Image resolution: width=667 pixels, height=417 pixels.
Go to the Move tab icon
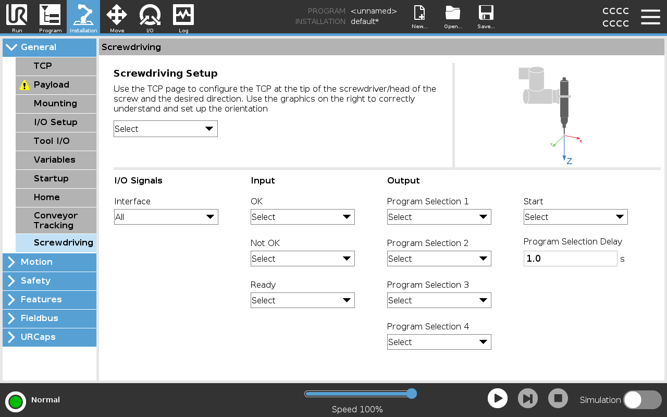click(117, 16)
